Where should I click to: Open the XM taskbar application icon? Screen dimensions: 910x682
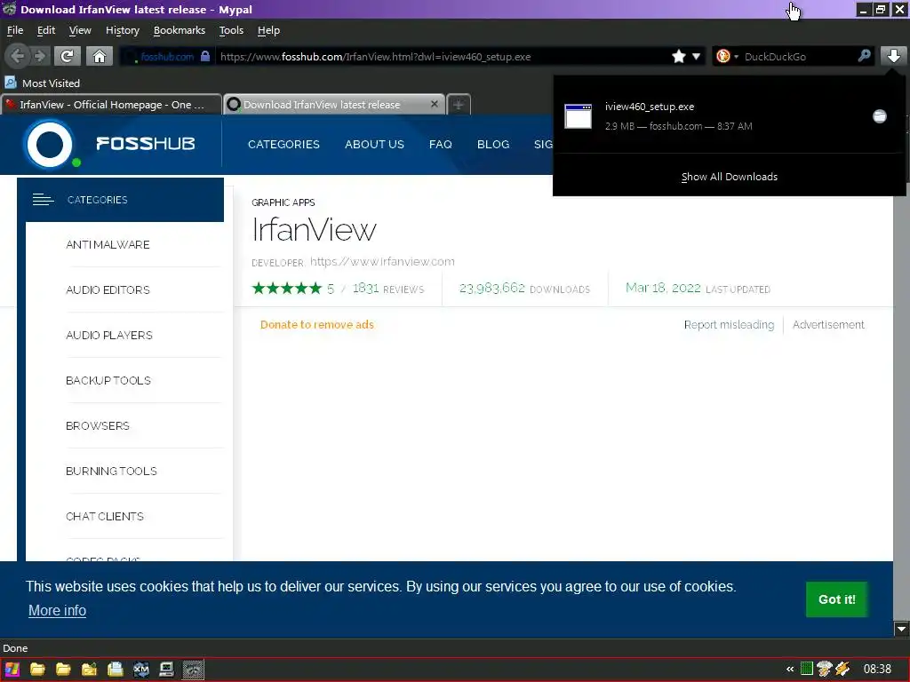click(x=141, y=670)
